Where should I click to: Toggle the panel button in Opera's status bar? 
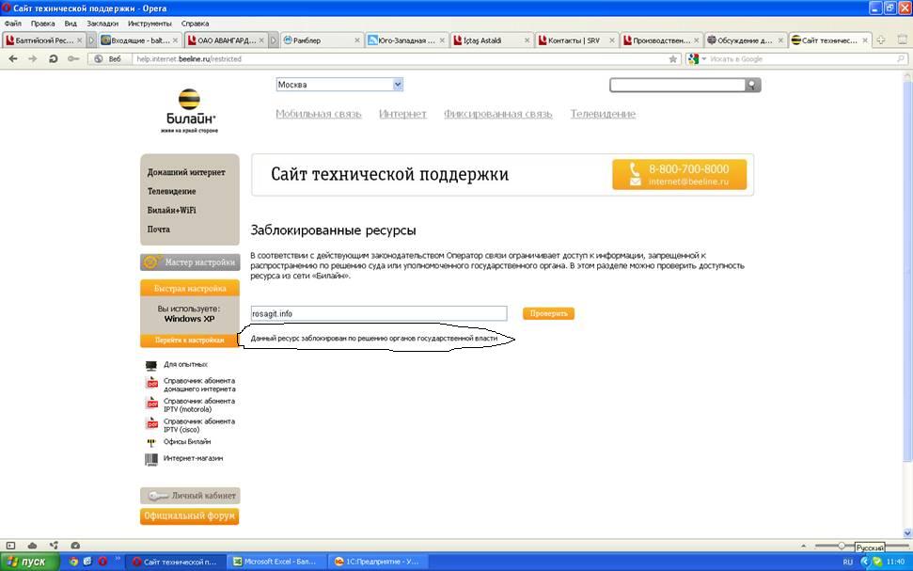coord(10,546)
